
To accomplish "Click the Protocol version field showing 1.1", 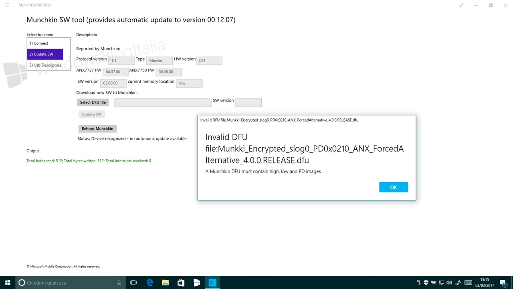I will tap(121, 61).
